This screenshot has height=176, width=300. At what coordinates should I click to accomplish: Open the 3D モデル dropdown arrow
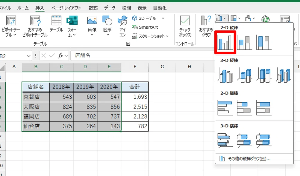pyautogui.click(x=163, y=18)
